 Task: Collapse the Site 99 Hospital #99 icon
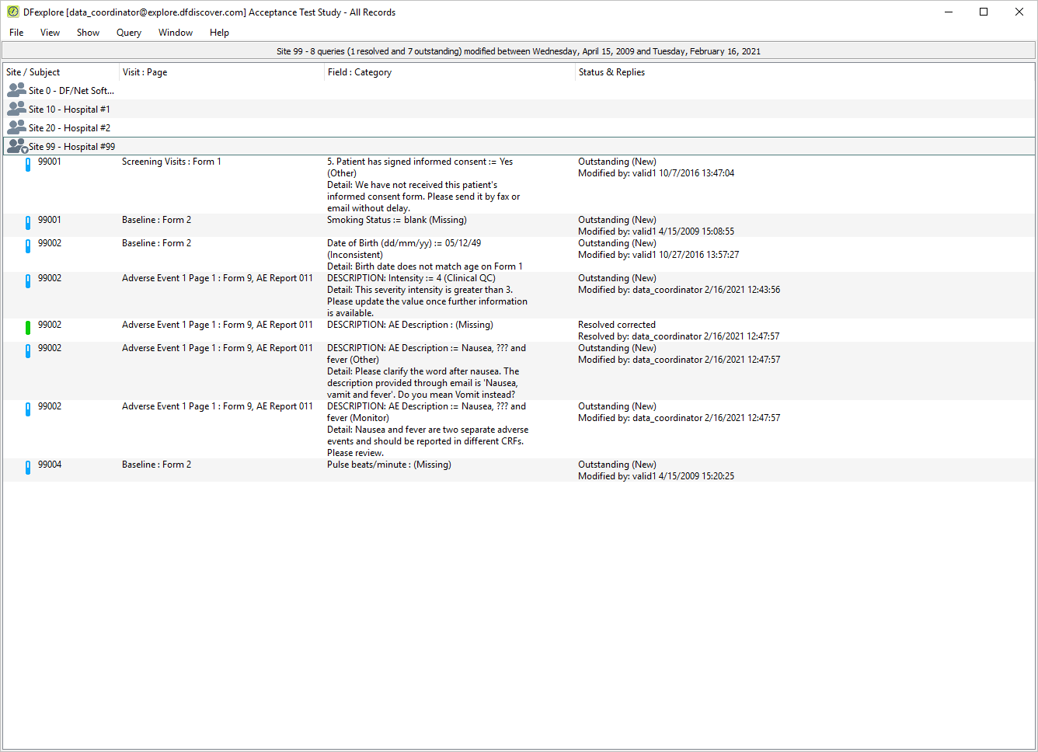(x=16, y=146)
